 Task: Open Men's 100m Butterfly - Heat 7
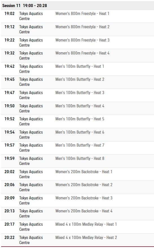pyautogui.click(x=80, y=145)
